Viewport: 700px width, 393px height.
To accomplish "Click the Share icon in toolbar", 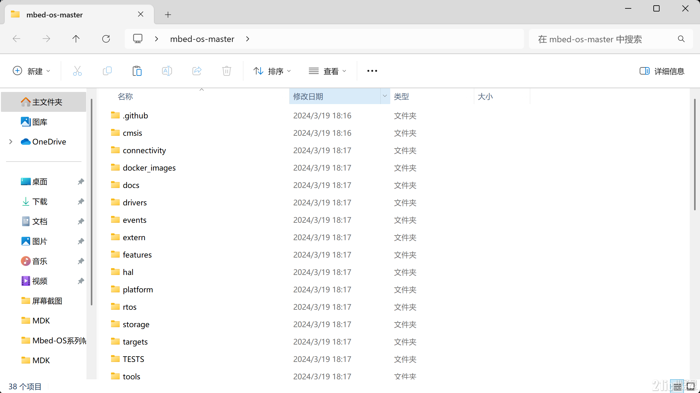I will click(x=197, y=71).
